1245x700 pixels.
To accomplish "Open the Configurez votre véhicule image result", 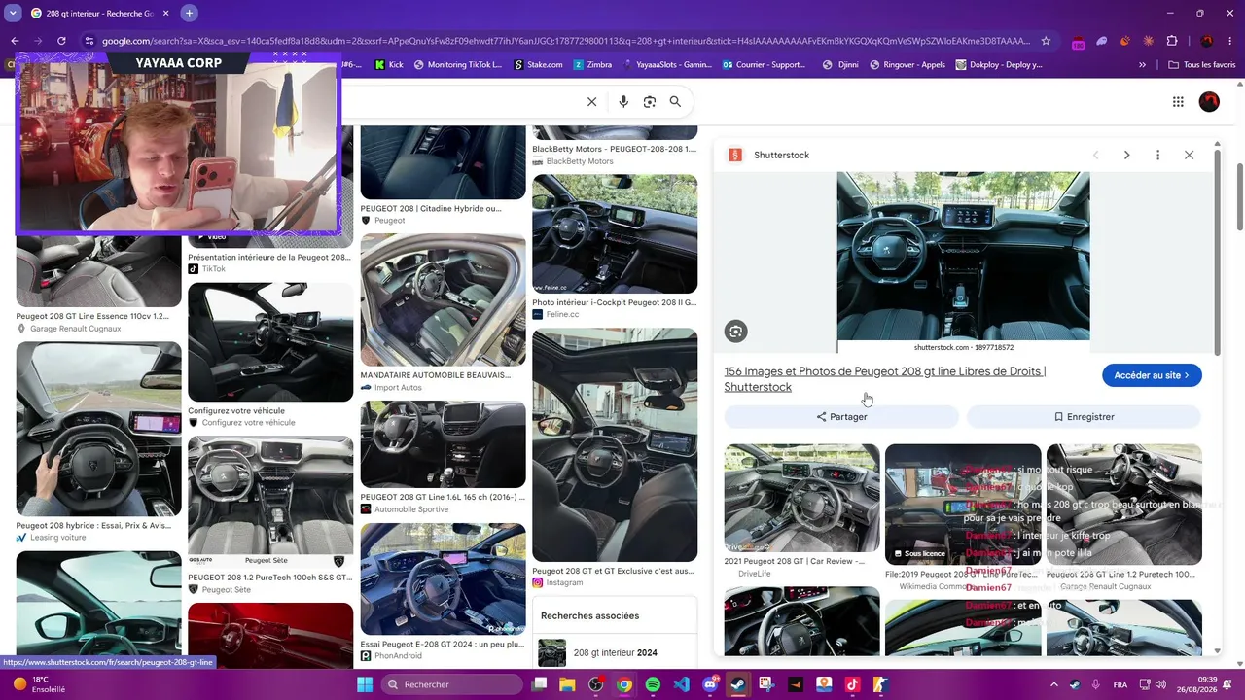I will 270,342.
